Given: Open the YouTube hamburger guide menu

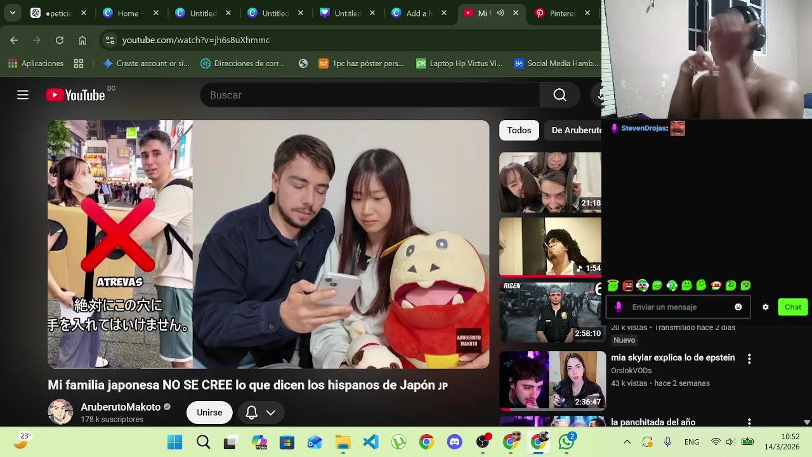Looking at the screenshot, I should tap(23, 95).
